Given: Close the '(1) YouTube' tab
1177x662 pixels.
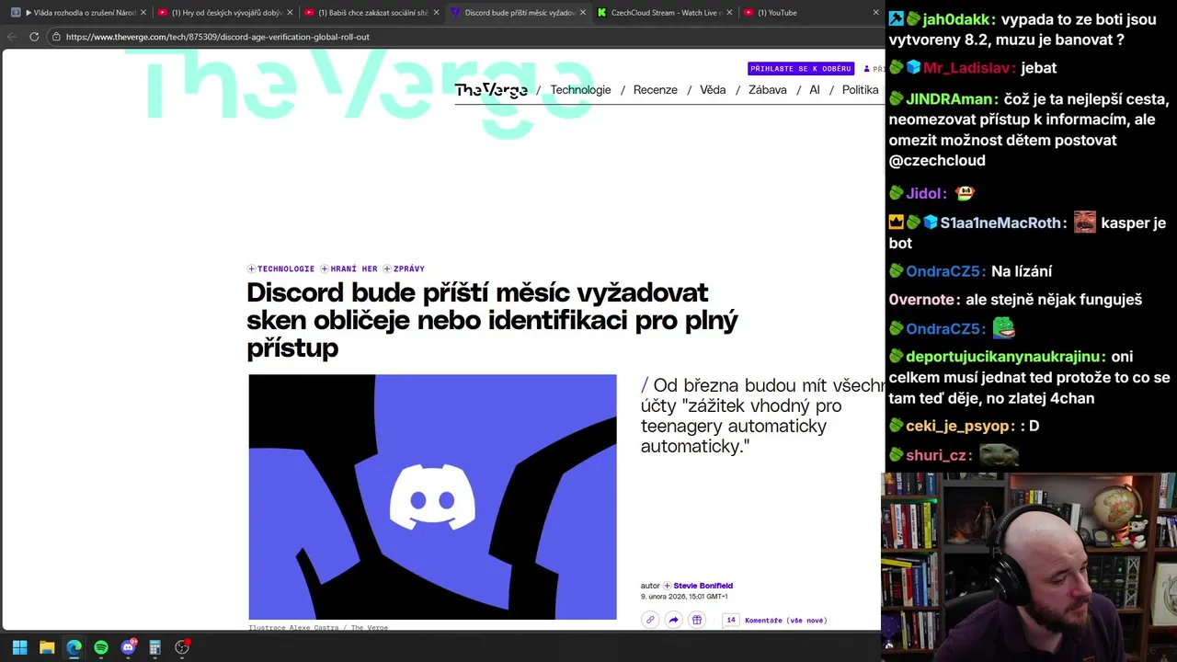Looking at the screenshot, I should tap(875, 13).
